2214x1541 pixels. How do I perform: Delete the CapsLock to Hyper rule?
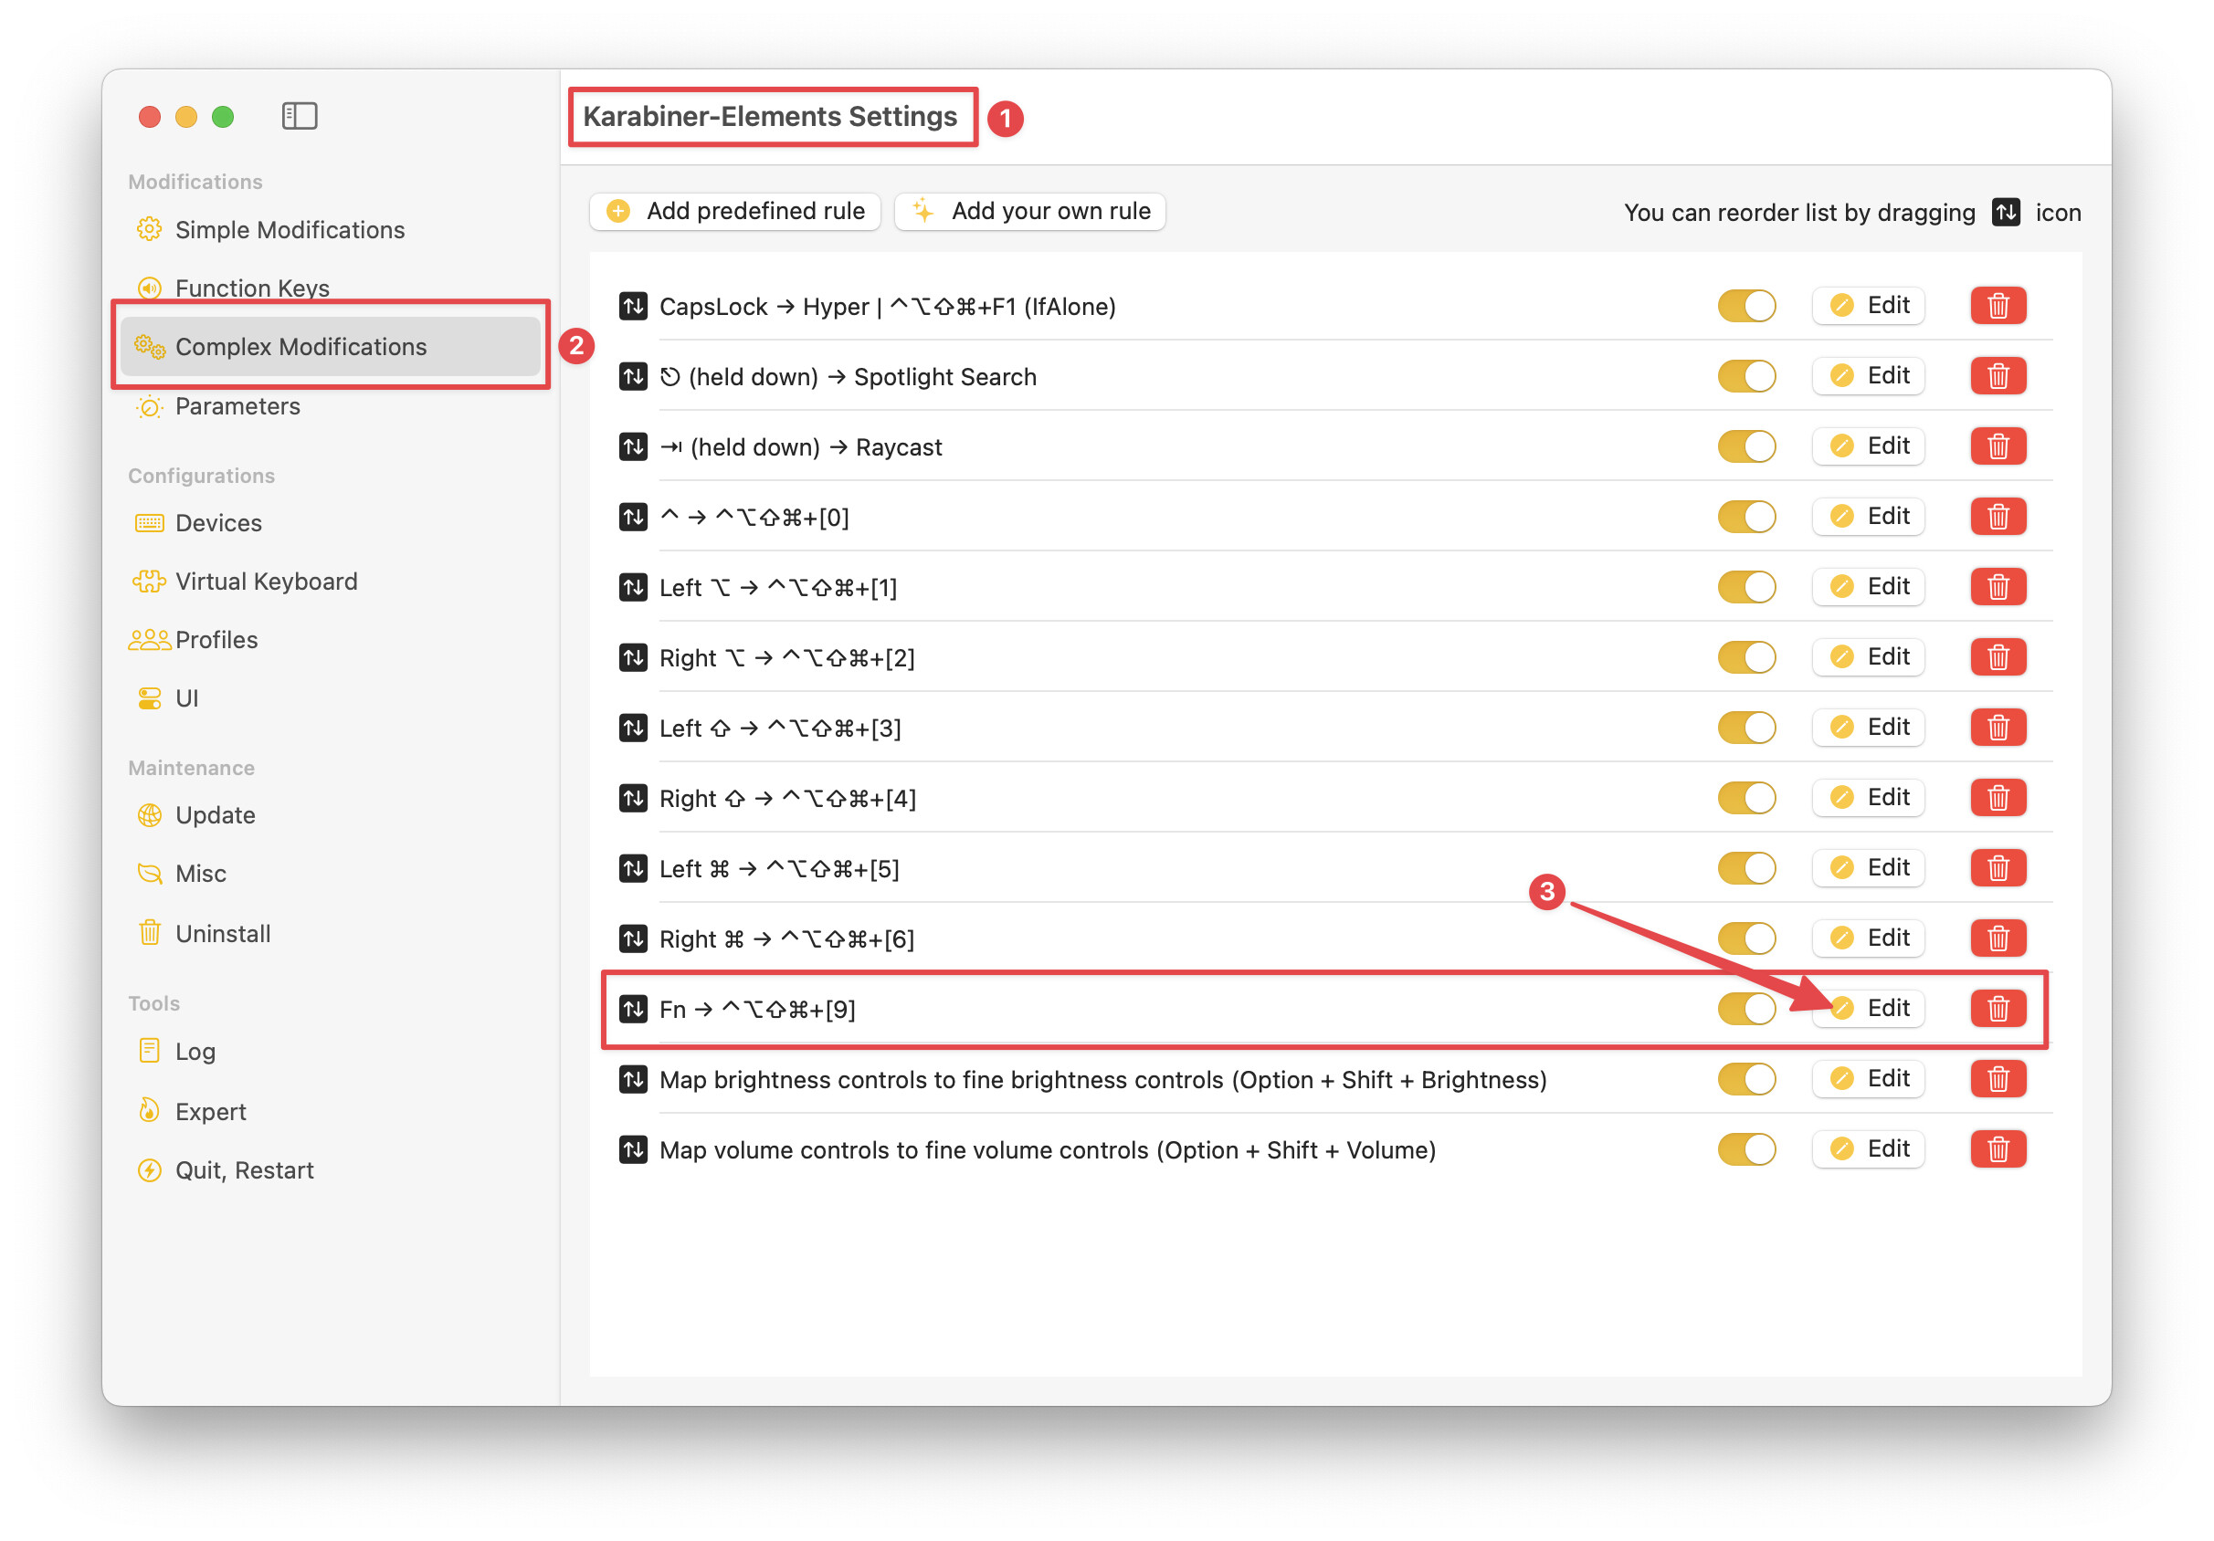coord(1997,306)
